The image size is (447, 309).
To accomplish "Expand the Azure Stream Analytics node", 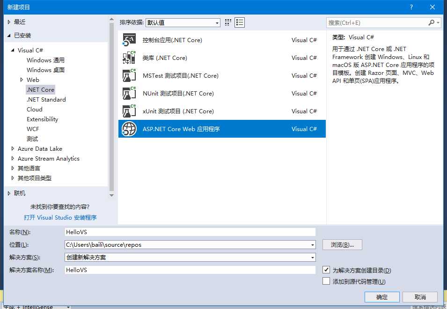I will point(13,159).
